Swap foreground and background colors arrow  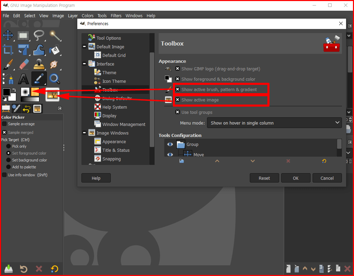14,90
